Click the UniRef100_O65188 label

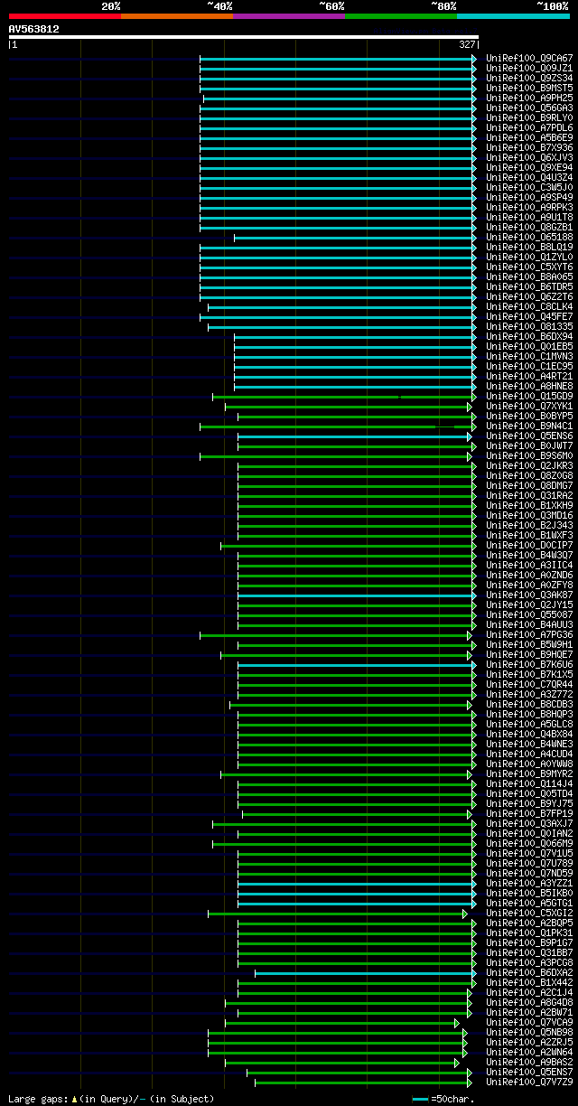point(529,237)
